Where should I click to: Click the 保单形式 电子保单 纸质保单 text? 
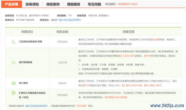point(19,20)
